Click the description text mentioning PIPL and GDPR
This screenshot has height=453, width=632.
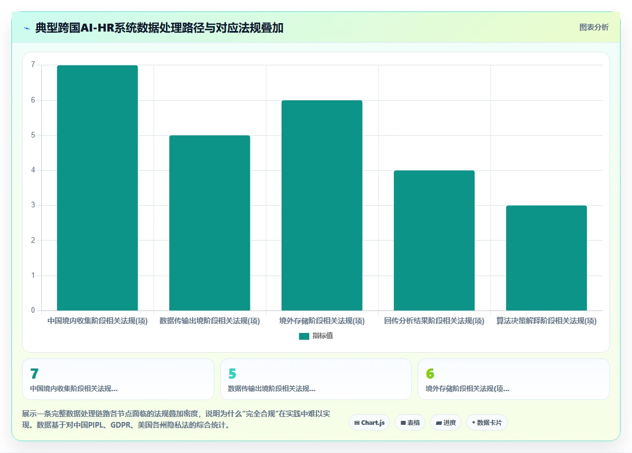click(x=176, y=419)
